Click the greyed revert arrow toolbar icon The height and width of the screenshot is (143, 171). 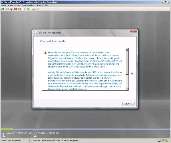click(37, 9)
